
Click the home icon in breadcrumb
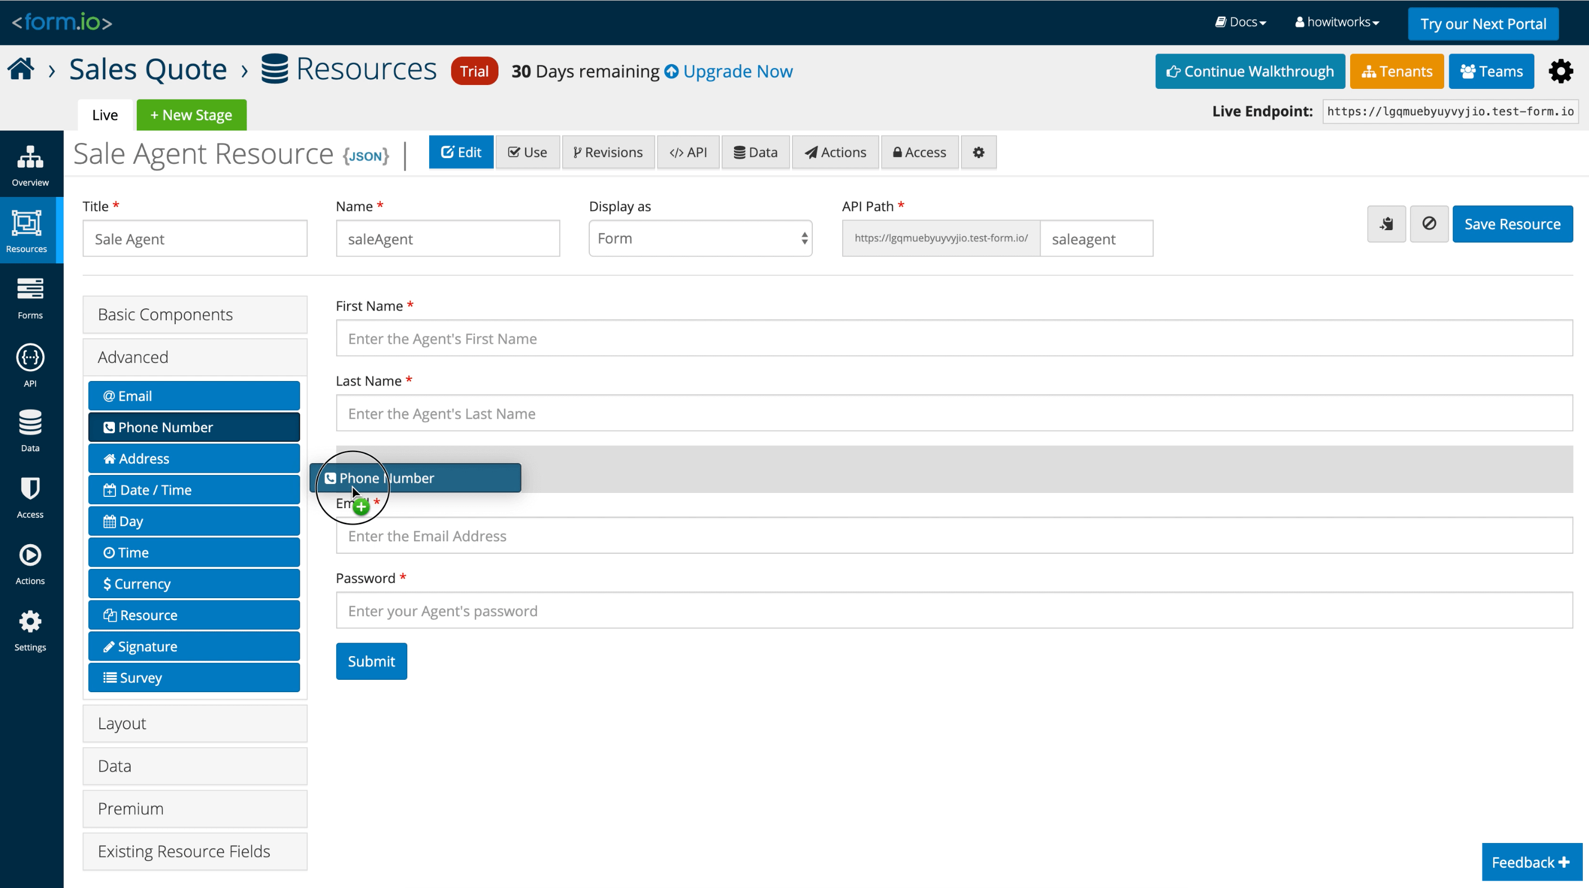21,69
